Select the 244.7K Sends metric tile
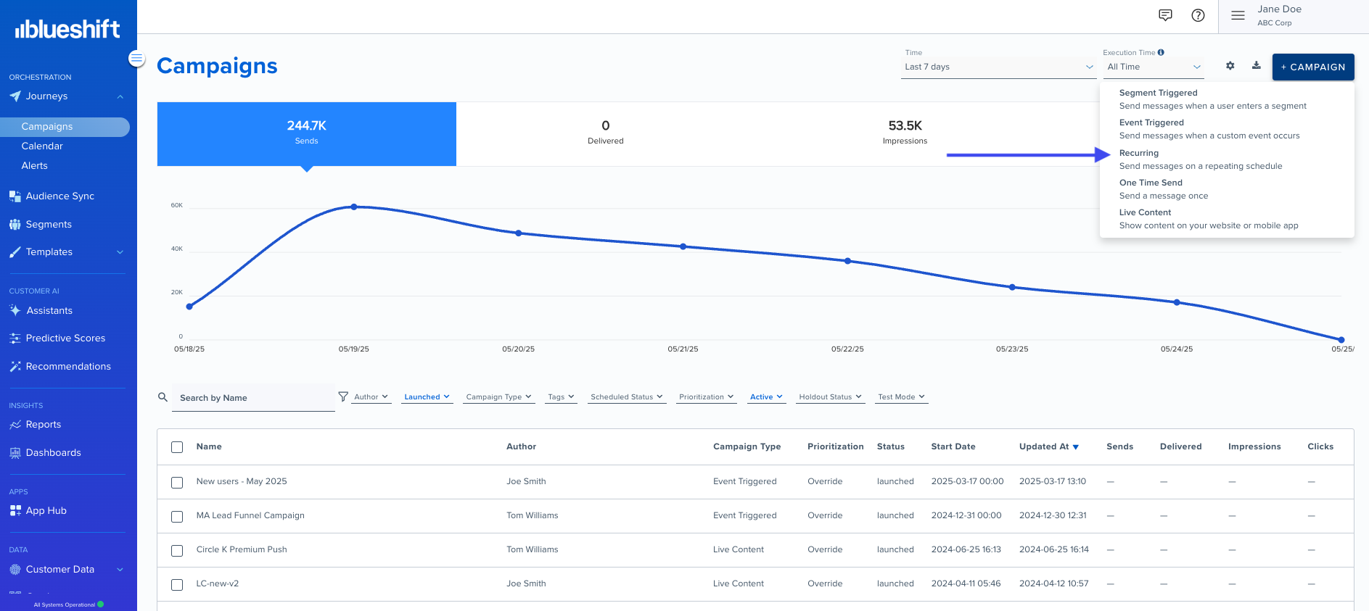The width and height of the screenshot is (1369, 611). point(307,134)
